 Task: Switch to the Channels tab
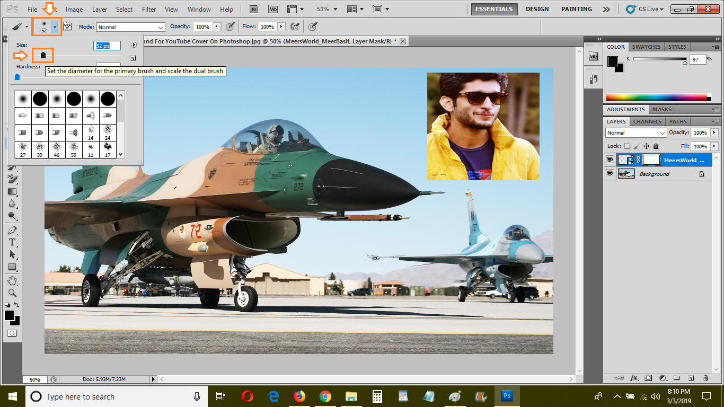pos(647,121)
